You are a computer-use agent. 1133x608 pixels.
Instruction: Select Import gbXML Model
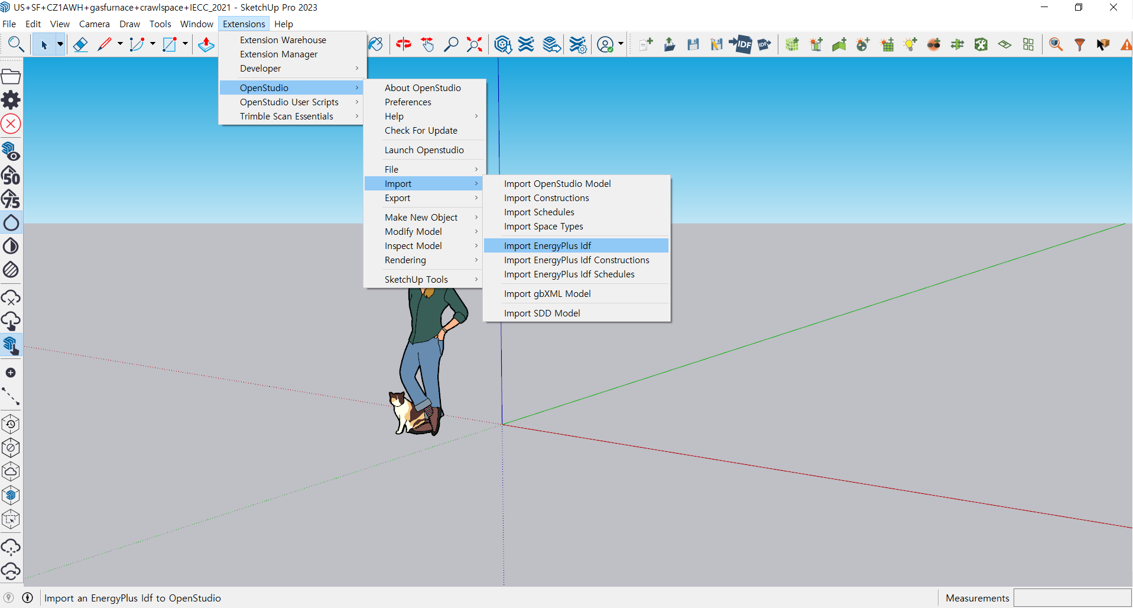pos(576,294)
